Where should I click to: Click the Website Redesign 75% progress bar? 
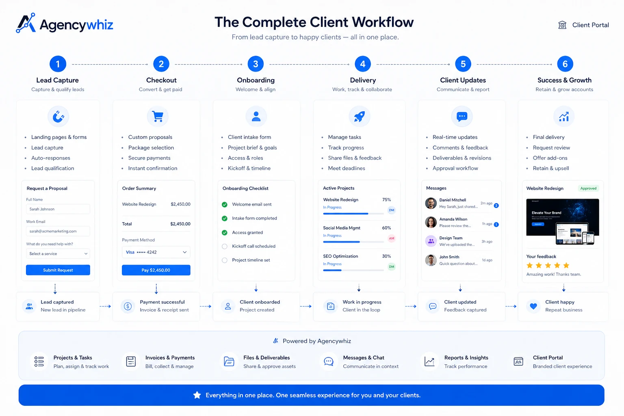(353, 214)
